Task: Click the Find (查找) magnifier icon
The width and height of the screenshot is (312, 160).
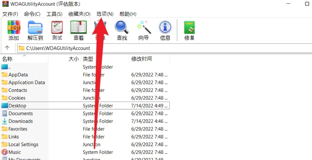Action: (122, 28)
